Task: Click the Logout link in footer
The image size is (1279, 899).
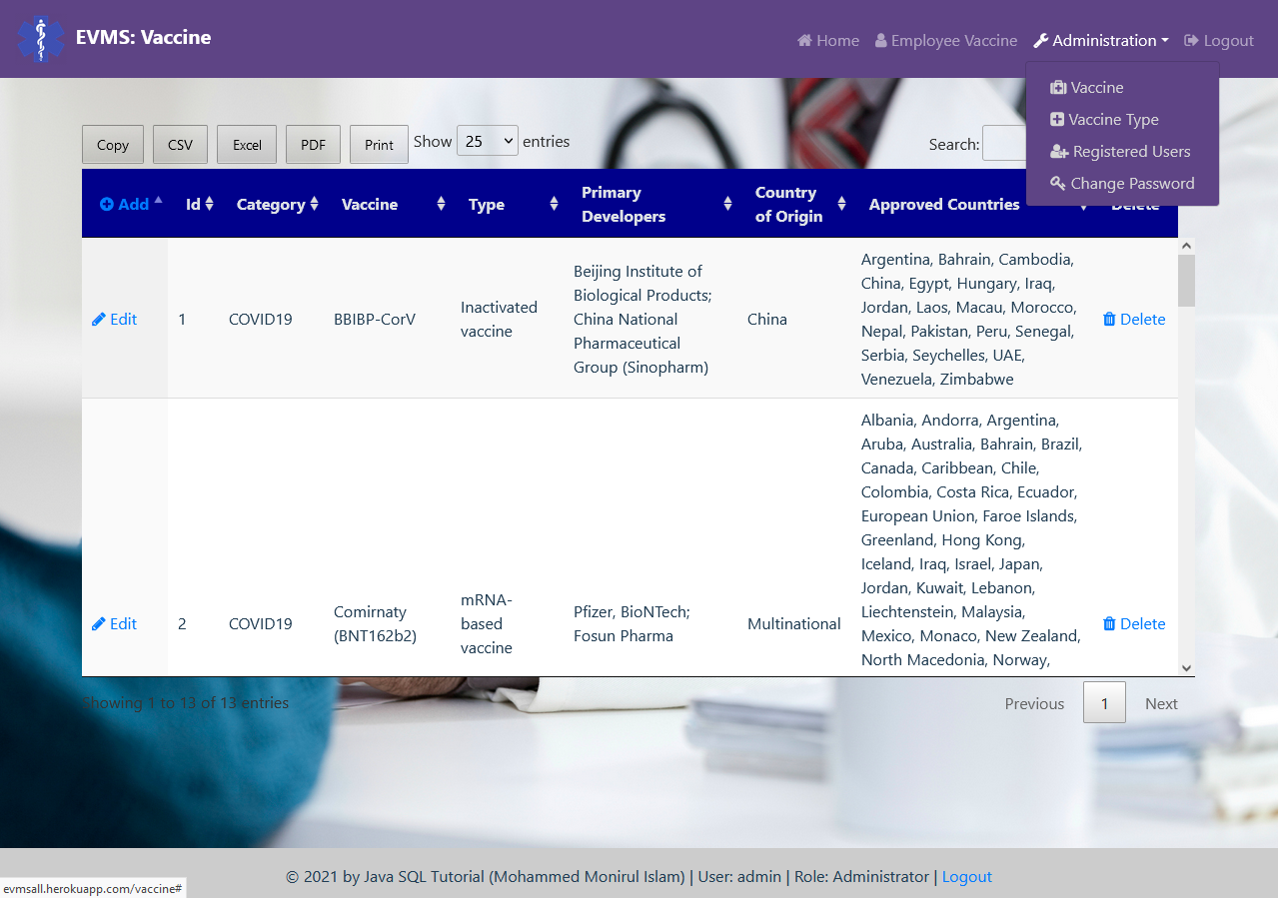Action: 966,876
